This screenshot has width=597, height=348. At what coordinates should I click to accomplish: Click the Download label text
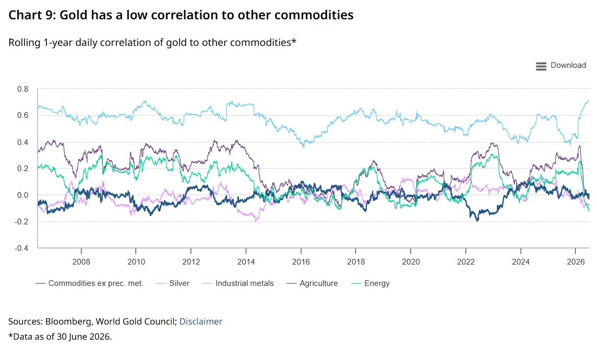click(x=568, y=66)
